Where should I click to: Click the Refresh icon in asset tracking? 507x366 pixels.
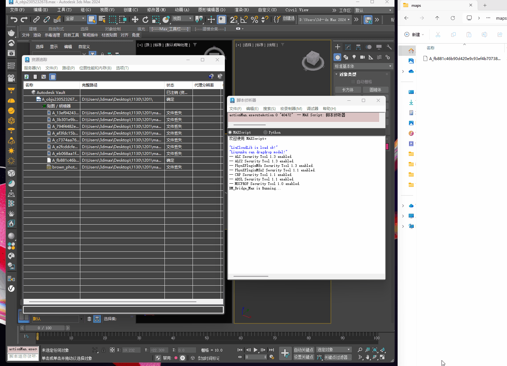pyautogui.click(x=27, y=77)
